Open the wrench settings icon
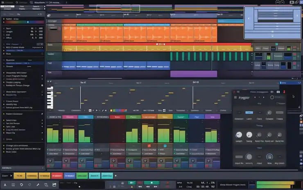Screen dimensions: 303x190 (38, 185)
